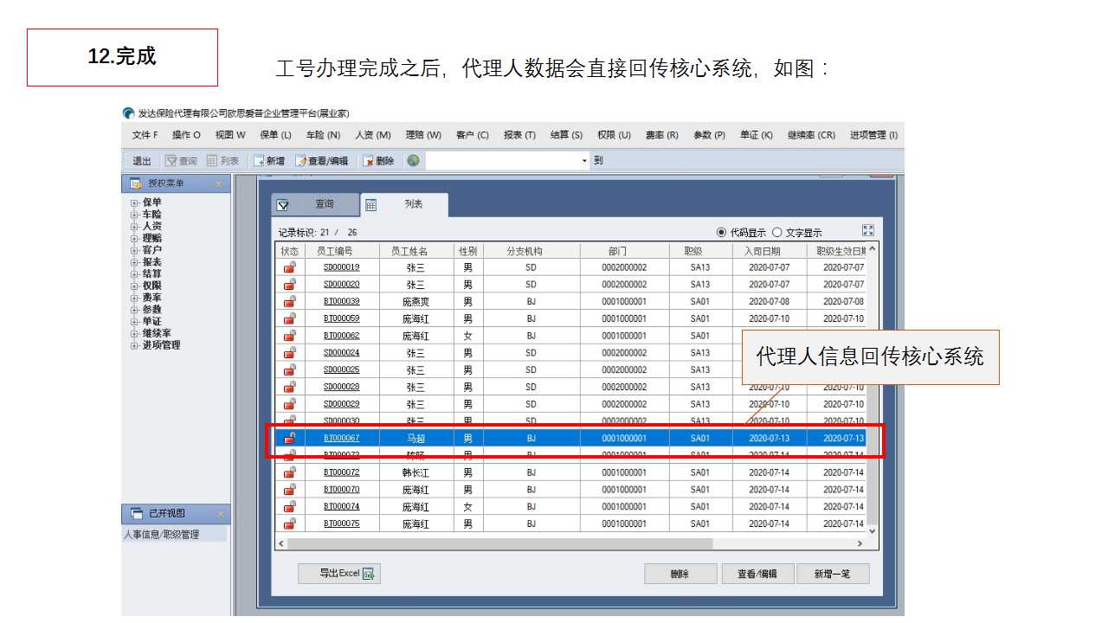Image resolution: width=1108 pixels, height=623 pixels.
Task: Switch to the 查询 tab
Action: (314, 205)
